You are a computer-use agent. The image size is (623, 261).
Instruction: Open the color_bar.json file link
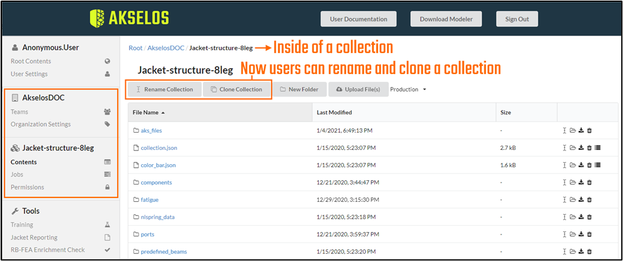[158, 165]
